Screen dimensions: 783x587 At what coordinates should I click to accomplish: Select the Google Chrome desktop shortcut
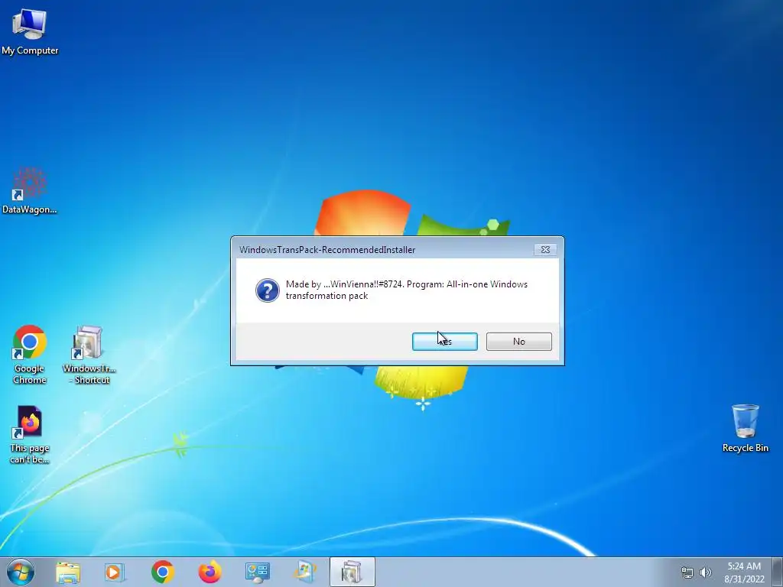click(30, 355)
